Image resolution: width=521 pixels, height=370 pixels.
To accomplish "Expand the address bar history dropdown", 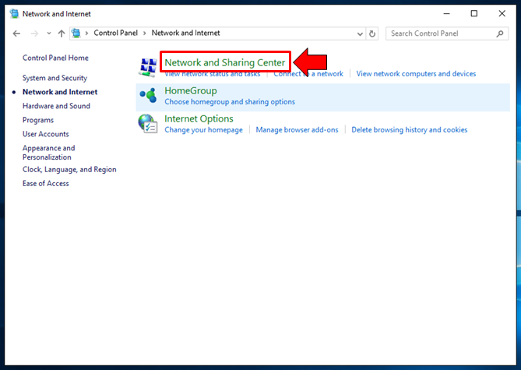I will [x=359, y=33].
